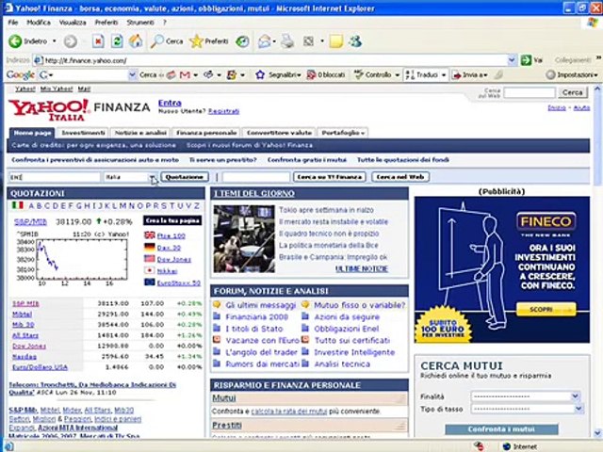Click the Print printer icon
603x452 pixels.
[x=286, y=41]
